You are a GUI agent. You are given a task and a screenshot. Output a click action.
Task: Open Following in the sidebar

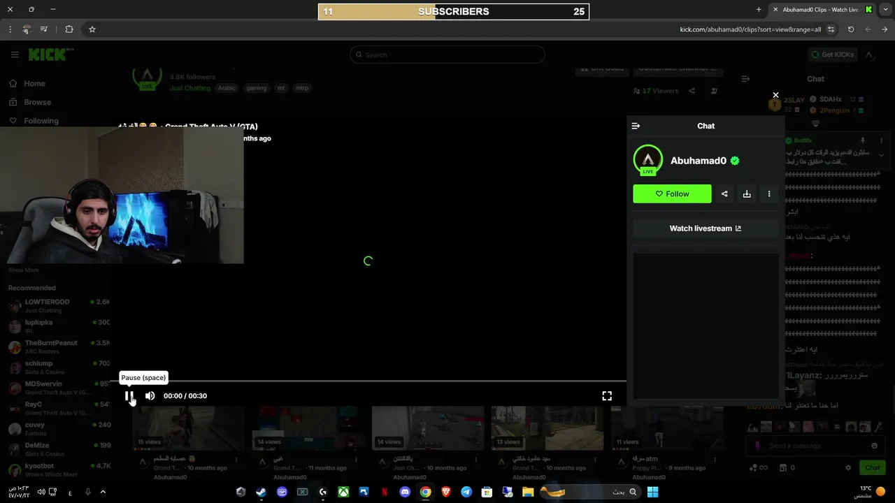pos(34,121)
